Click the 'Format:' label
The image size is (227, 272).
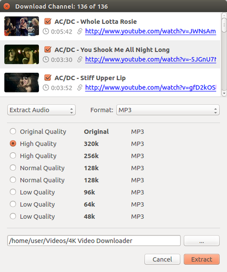102,110
